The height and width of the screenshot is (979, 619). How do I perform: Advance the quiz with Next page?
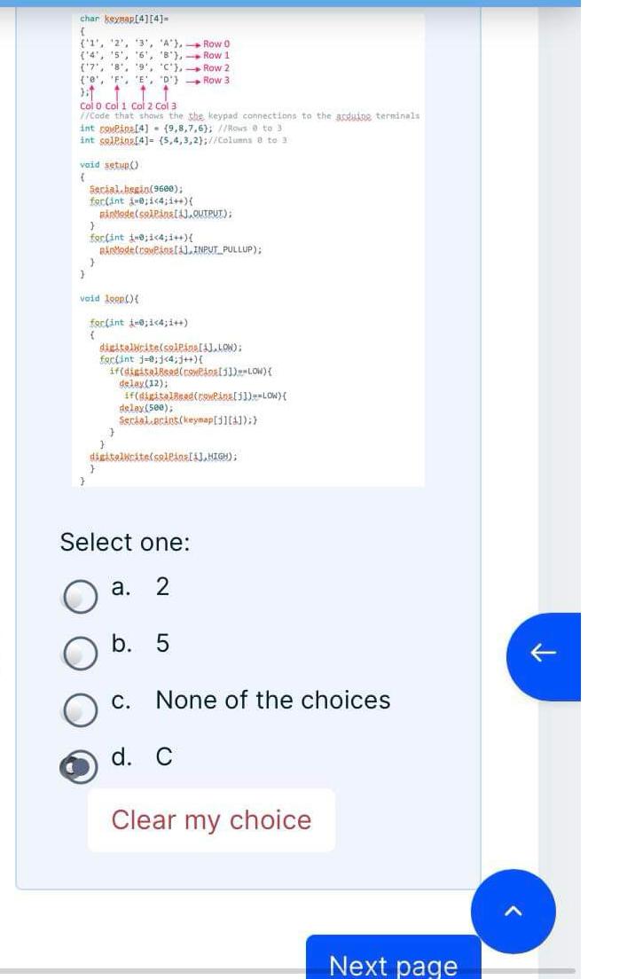coord(393,964)
